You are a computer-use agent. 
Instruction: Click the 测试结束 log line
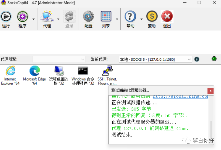(x=122, y=135)
